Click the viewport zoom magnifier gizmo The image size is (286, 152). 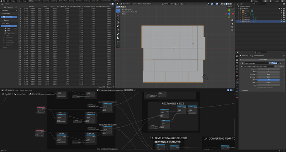[x=232, y=20]
